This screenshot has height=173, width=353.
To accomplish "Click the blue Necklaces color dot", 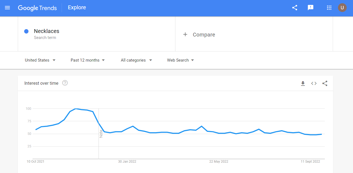I will coord(26,31).
